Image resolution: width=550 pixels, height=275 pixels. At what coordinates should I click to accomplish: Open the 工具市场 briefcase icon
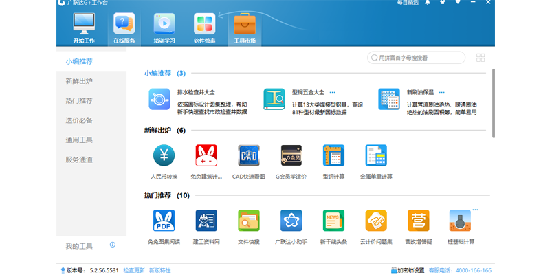(245, 23)
